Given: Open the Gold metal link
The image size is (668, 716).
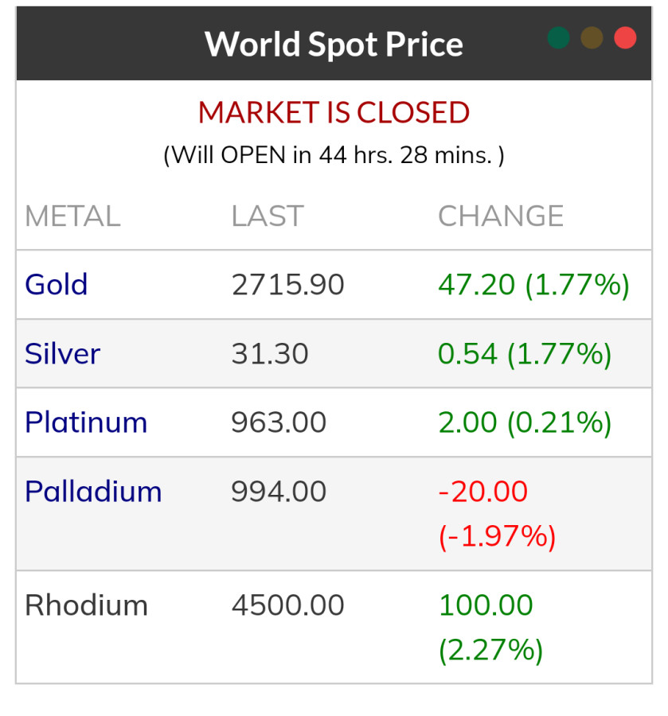Looking at the screenshot, I should coord(57,285).
